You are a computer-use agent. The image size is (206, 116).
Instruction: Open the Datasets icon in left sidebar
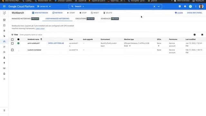(4, 25)
